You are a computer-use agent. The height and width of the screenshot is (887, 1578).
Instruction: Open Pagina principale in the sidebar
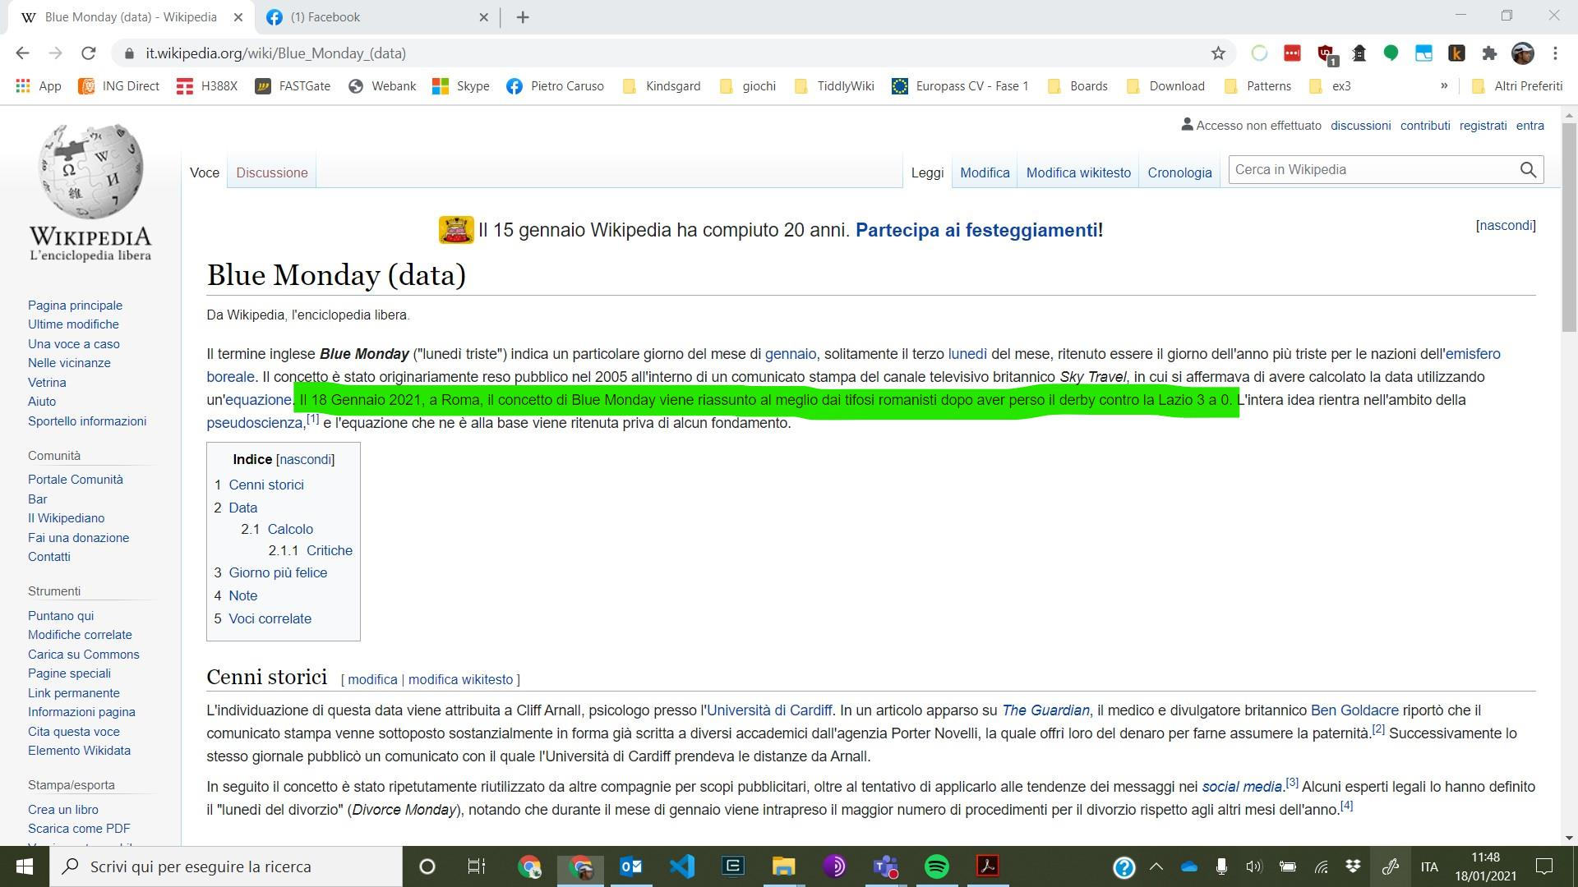pos(75,305)
